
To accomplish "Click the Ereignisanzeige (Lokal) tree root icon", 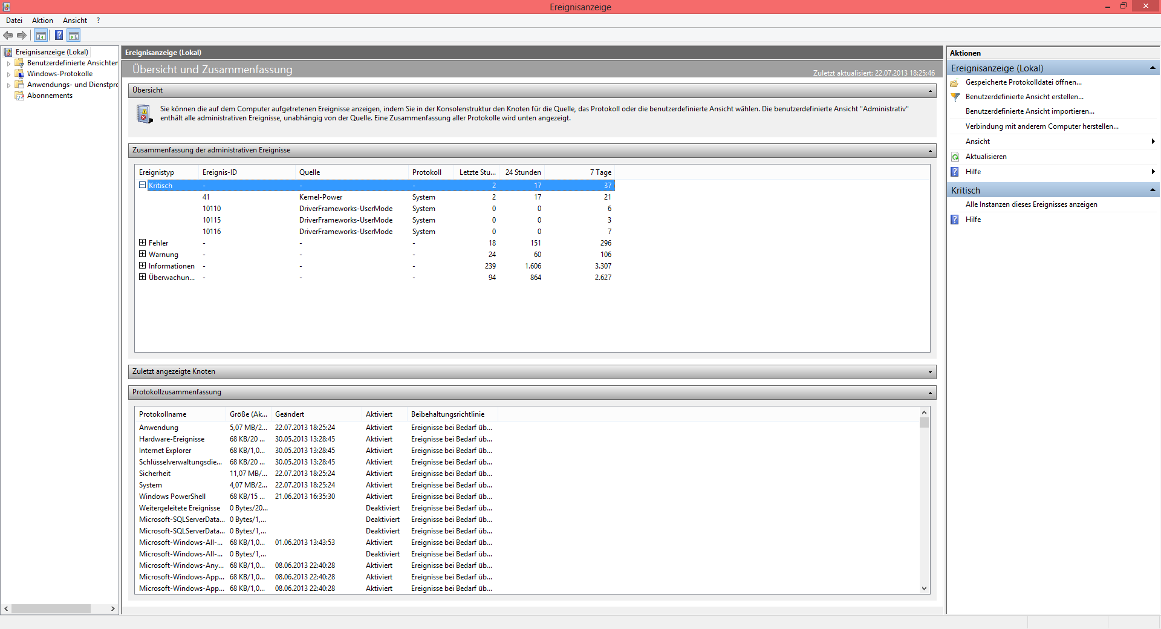I will click(8, 52).
